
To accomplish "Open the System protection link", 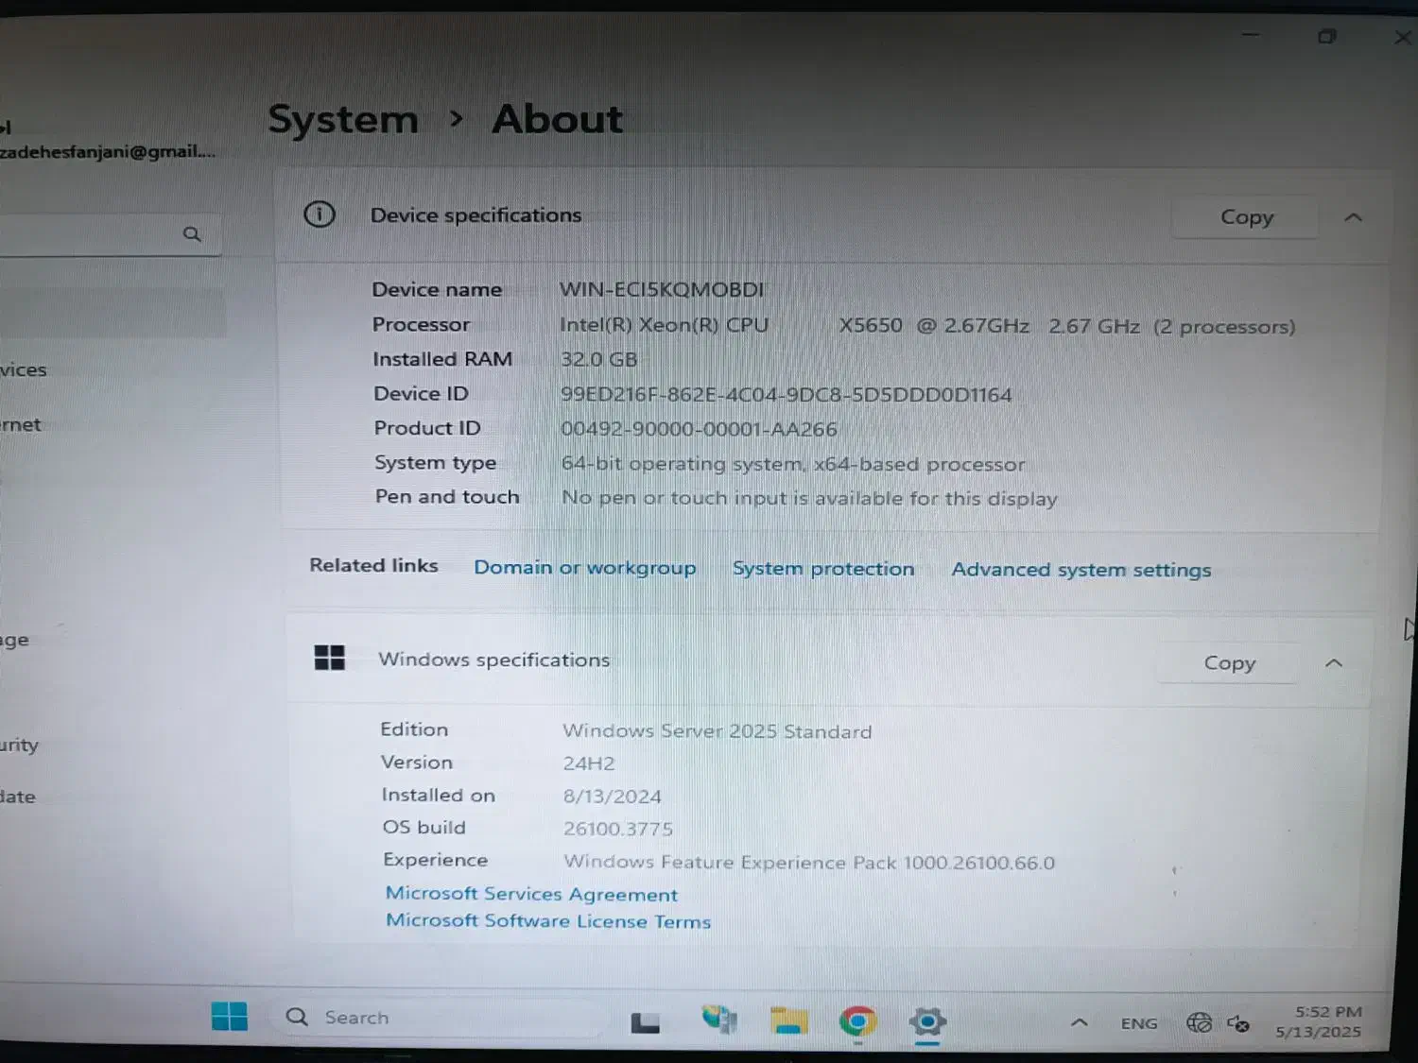I will tap(823, 569).
